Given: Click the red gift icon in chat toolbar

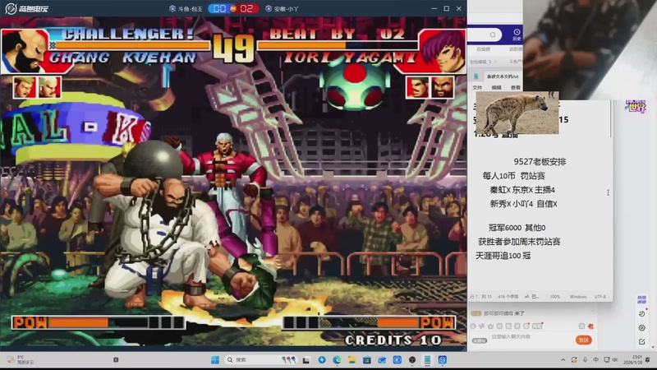Looking at the screenshot, I should click(590, 326).
